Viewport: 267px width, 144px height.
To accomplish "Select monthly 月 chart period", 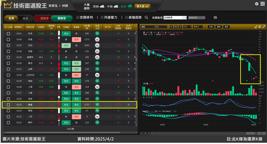I will point(180,27).
